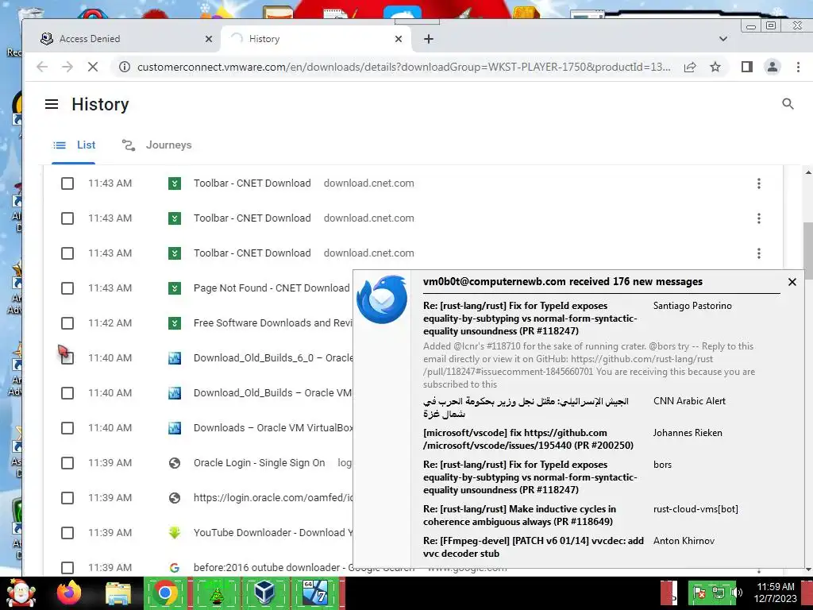Check the Oracle Login entry box
This screenshot has height=610, width=813.
[x=67, y=463]
